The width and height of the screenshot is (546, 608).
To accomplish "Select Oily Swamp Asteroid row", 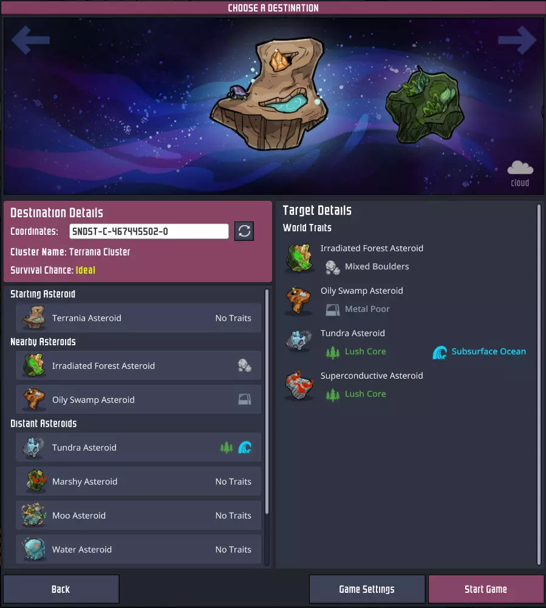I will pyautogui.click(x=138, y=400).
